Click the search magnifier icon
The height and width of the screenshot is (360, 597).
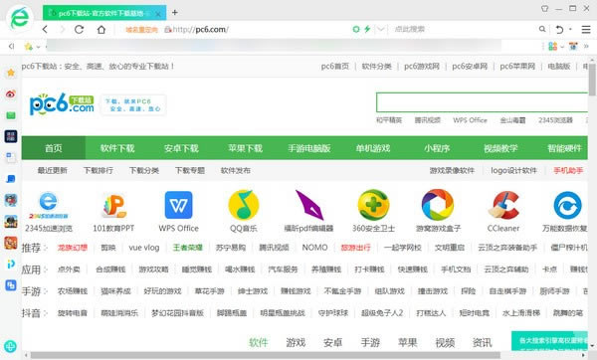(542, 29)
